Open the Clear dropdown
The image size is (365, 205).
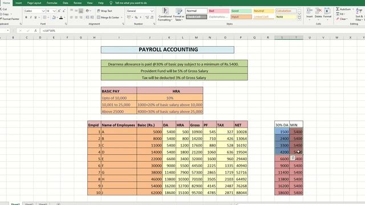coord(342,19)
